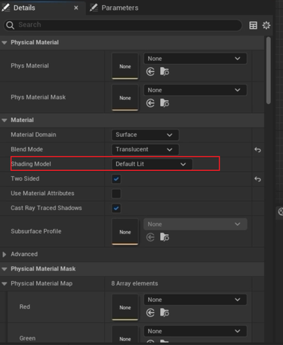
Task: Open the Green physical material dropdown
Action: tap(195, 331)
